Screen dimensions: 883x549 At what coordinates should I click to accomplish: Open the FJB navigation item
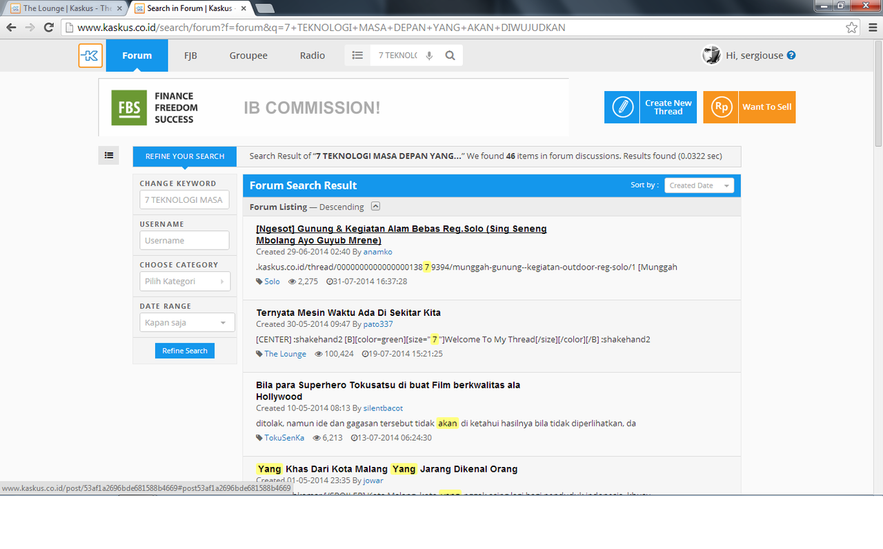(190, 55)
